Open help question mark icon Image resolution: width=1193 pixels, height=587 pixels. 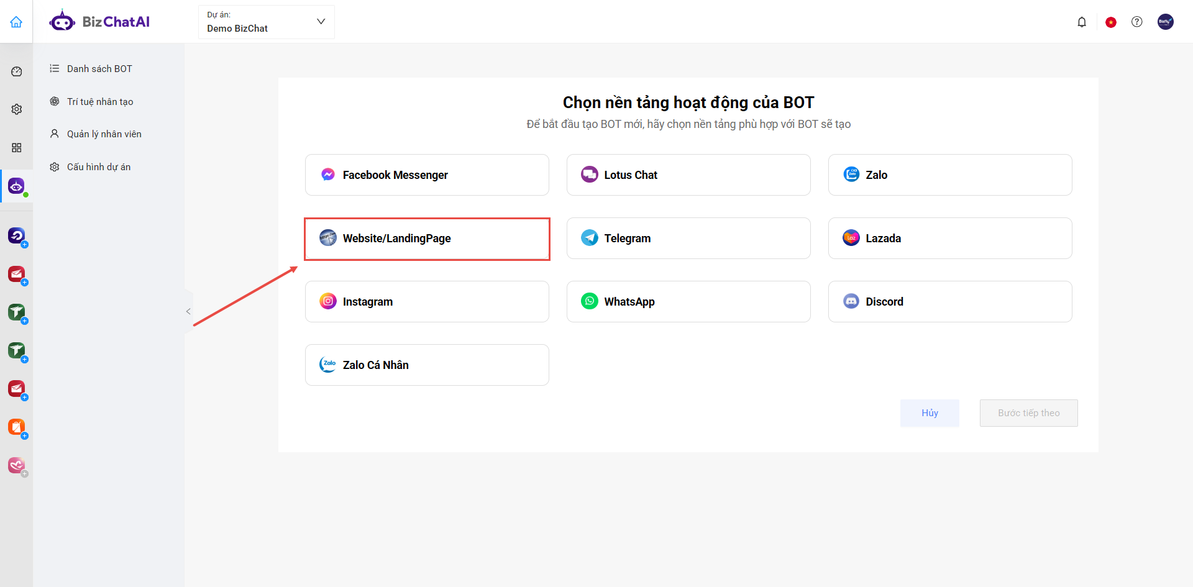(x=1137, y=22)
